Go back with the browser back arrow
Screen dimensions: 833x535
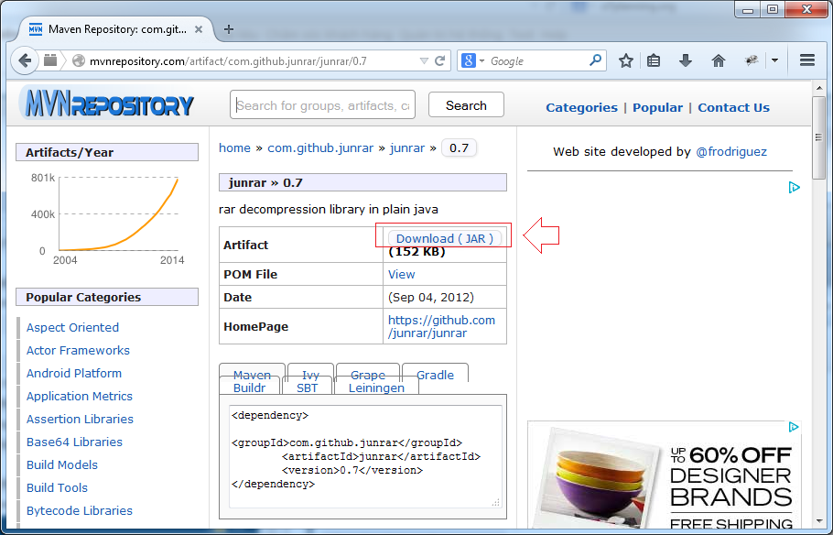pos(25,60)
